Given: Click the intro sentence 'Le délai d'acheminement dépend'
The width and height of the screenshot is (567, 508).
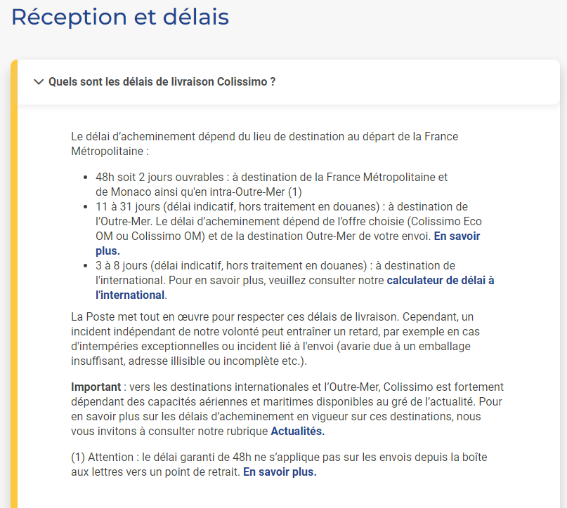Looking at the screenshot, I should coord(264,144).
